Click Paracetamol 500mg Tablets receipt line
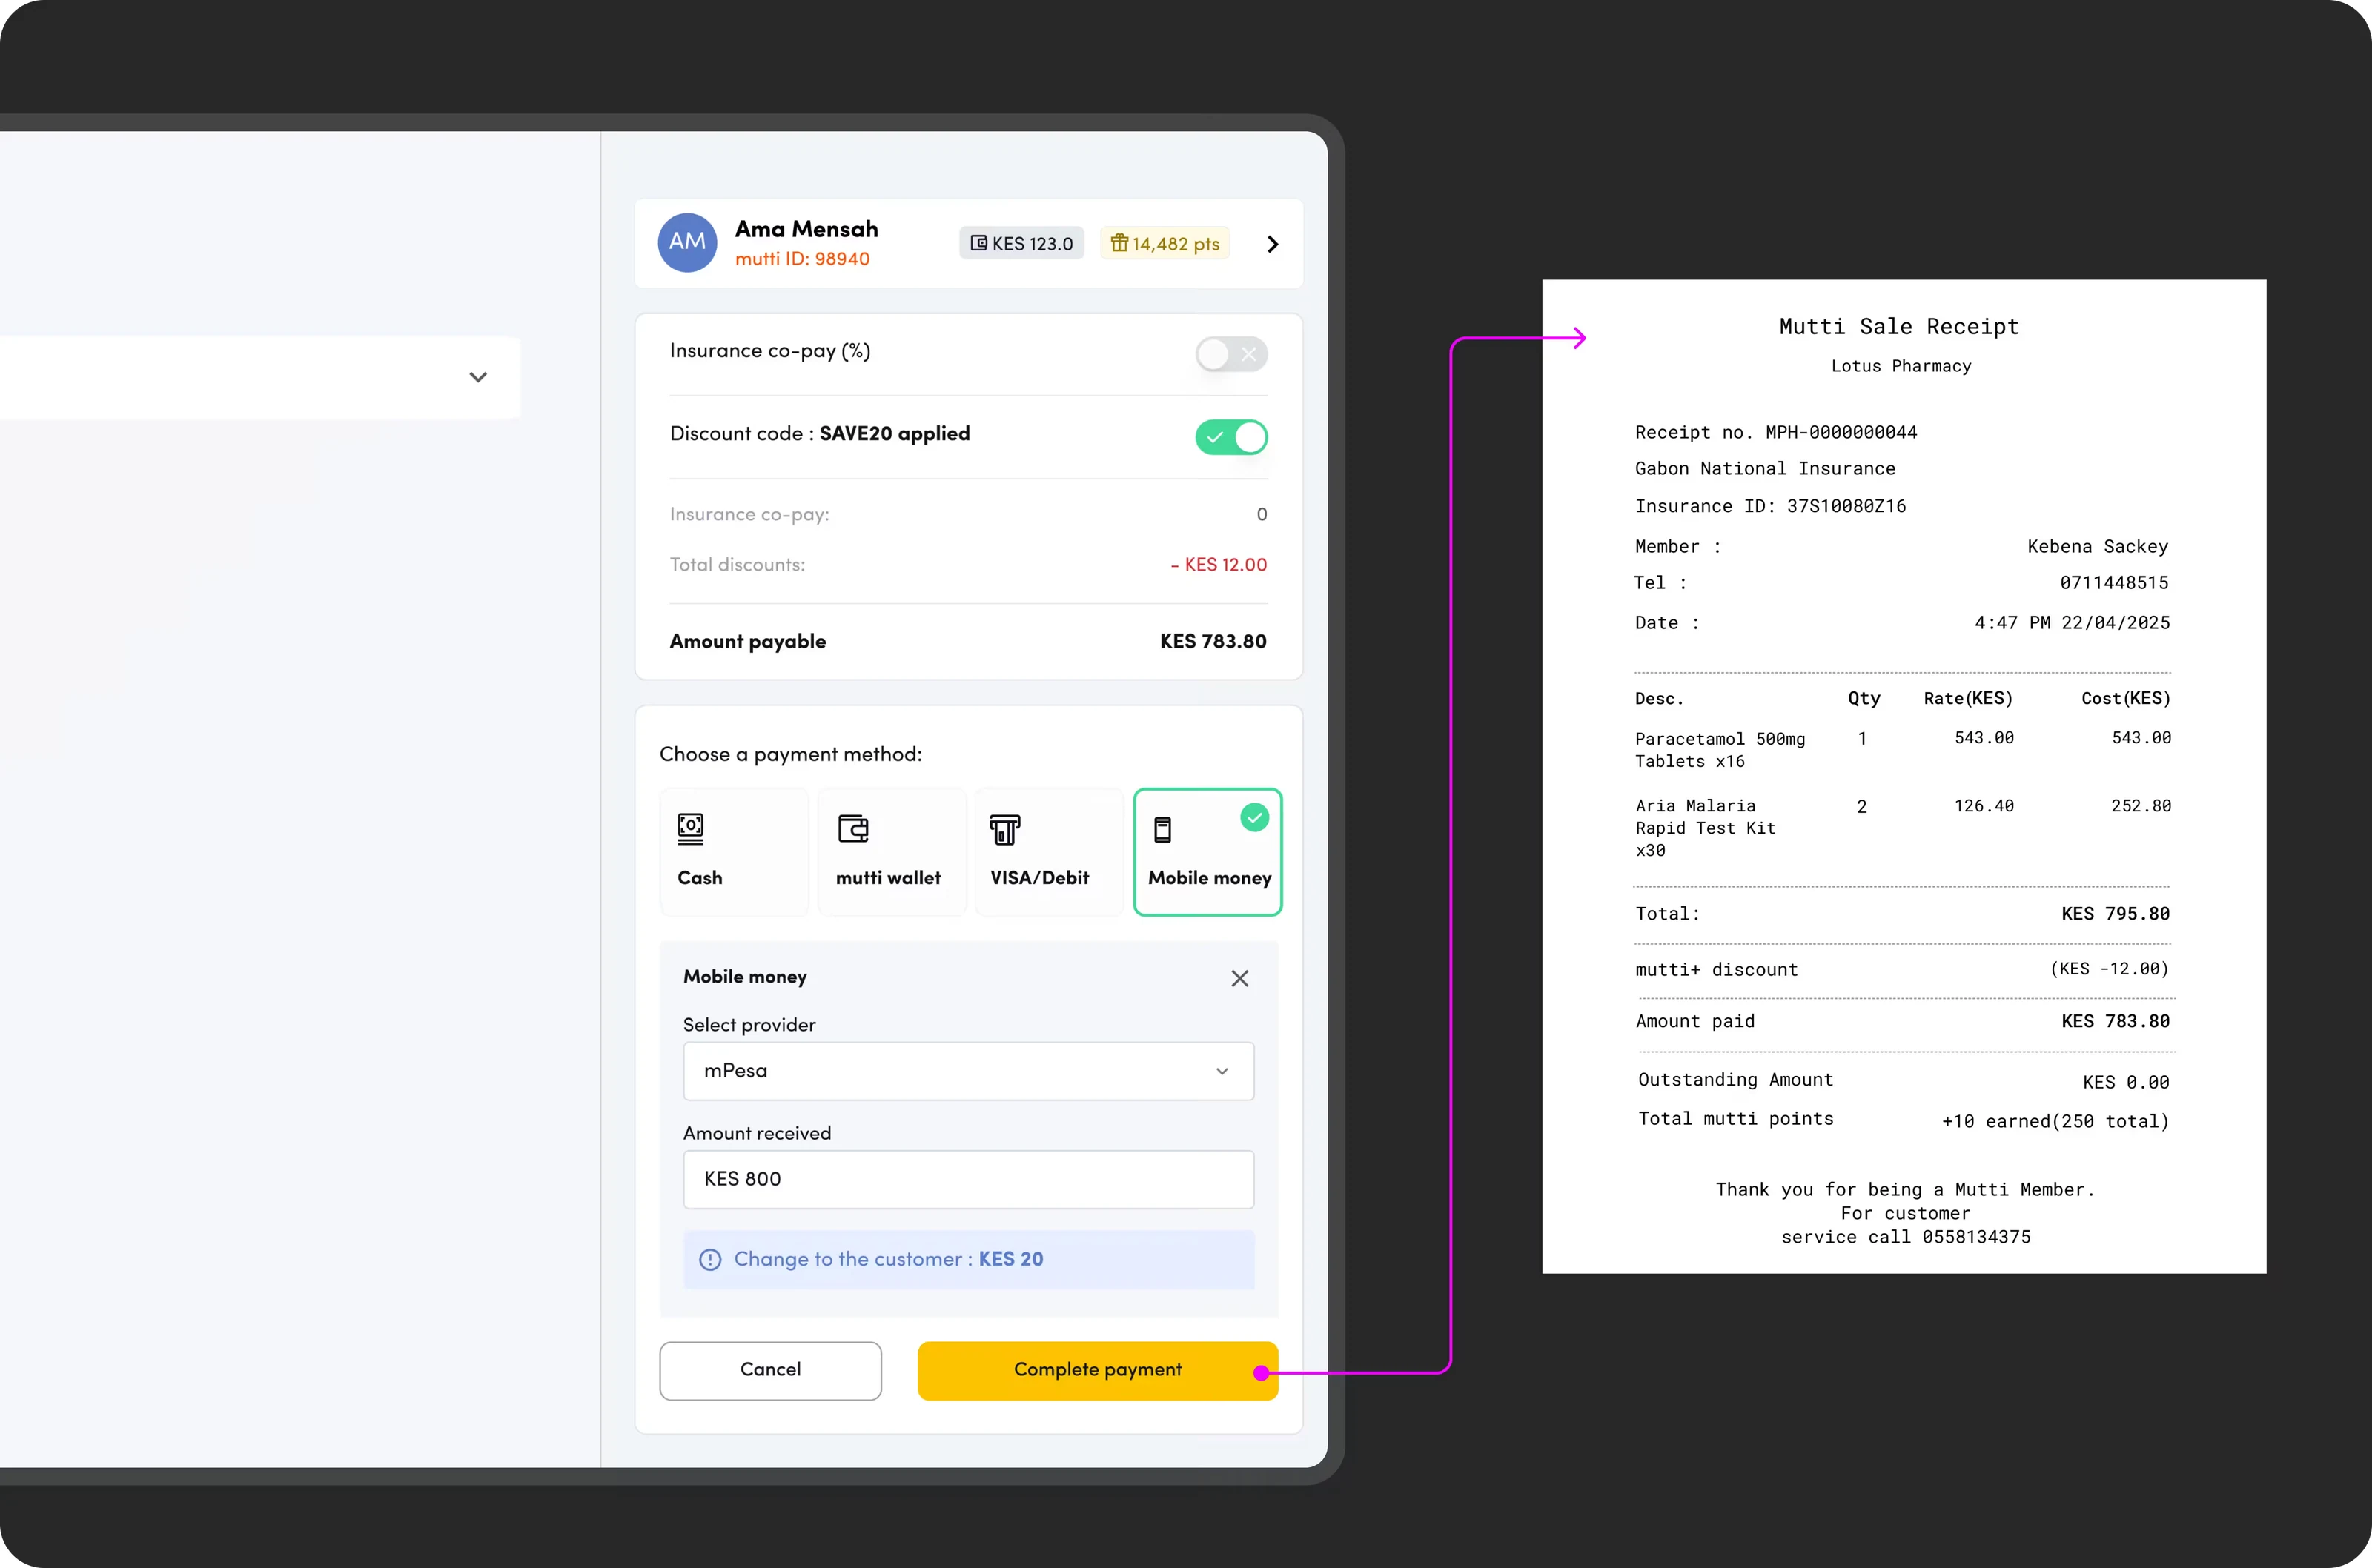This screenshot has width=2372, height=1568. [1902, 749]
